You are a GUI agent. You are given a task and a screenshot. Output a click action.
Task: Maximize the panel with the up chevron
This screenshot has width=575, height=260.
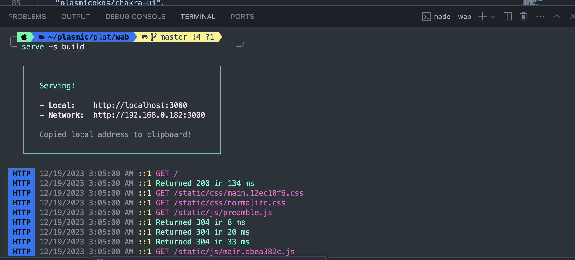coord(557,17)
